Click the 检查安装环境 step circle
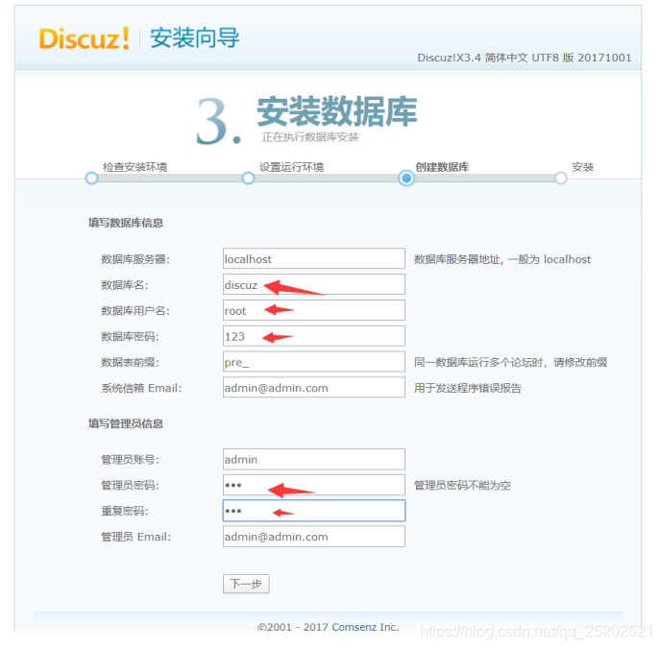 pyautogui.click(x=91, y=179)
